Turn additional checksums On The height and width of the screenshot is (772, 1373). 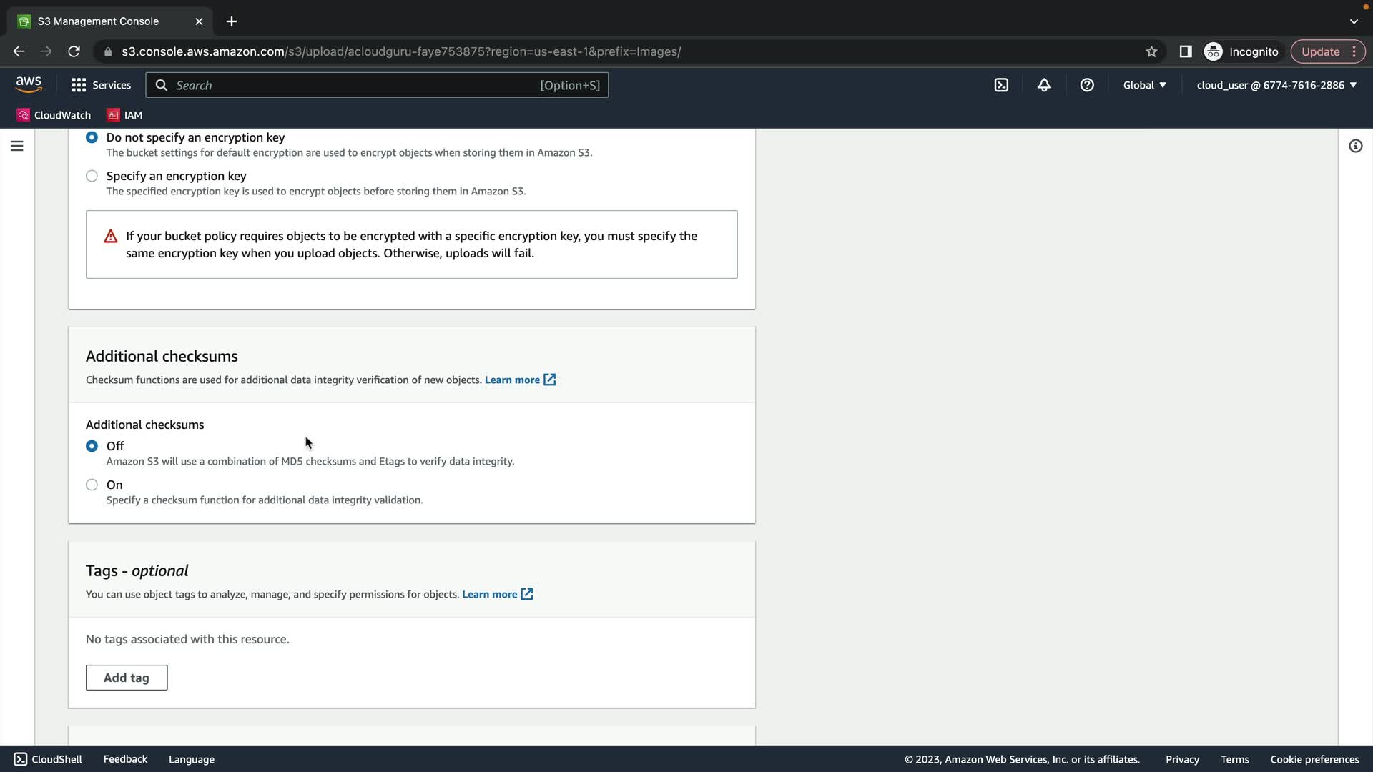point(92,485)
